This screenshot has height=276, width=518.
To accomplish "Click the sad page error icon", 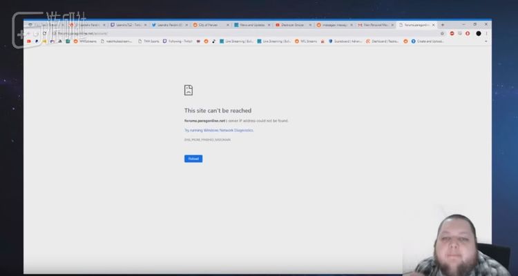I will click(x=189, y=90).
